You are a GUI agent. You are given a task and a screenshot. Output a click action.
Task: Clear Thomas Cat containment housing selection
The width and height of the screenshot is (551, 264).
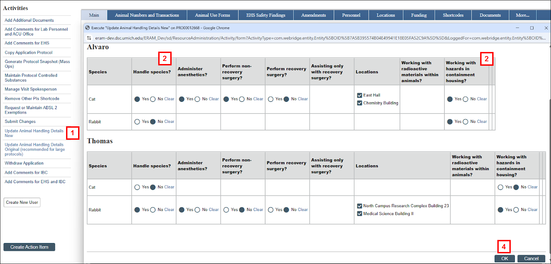pyautogui.click(x=532, y=187)
